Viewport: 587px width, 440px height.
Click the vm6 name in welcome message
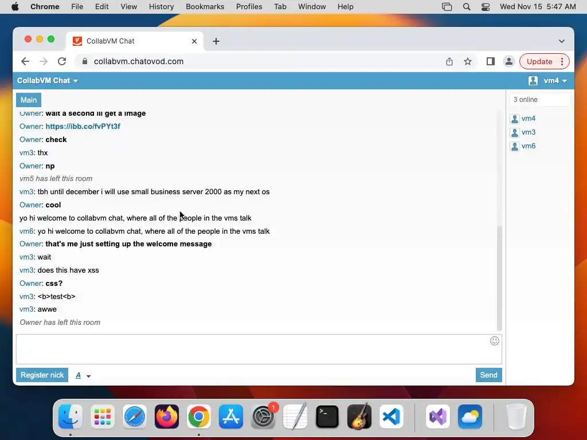(26, 231)
